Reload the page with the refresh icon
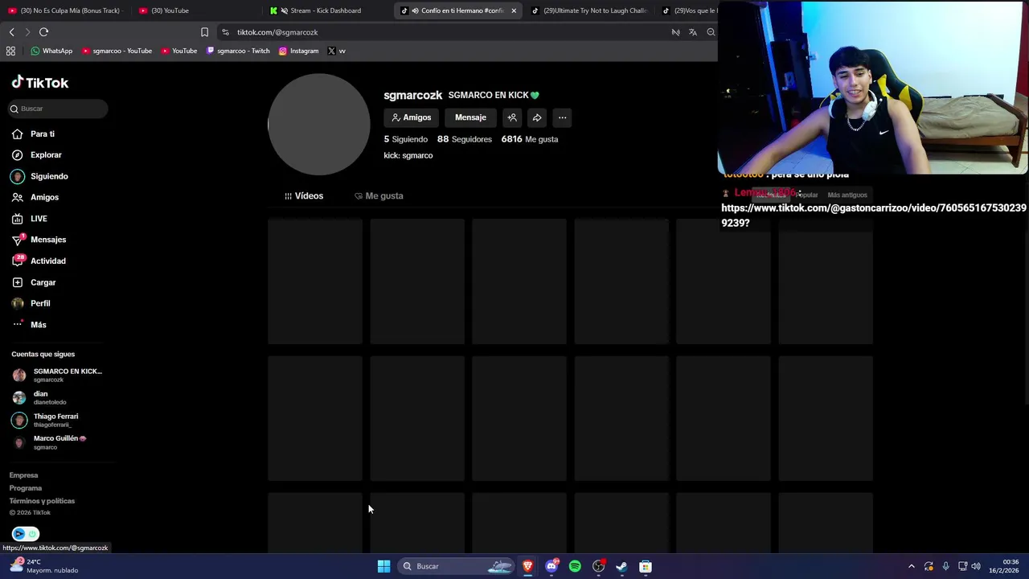 pyautogui.click(x=44, y=32)
